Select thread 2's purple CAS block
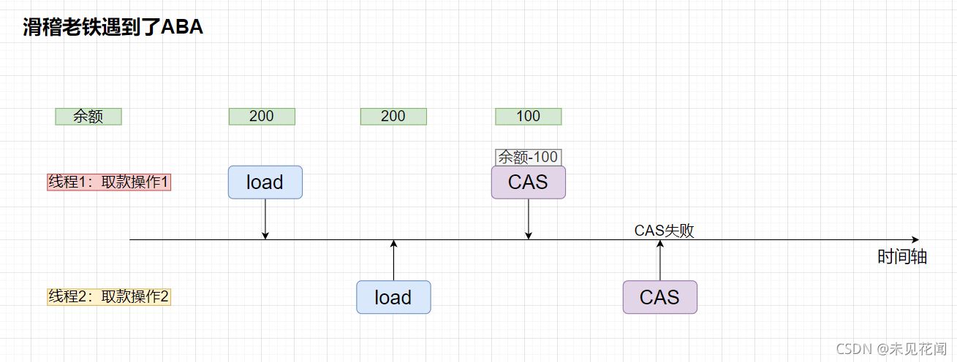957x362 pixels. [x=660, y=297]
